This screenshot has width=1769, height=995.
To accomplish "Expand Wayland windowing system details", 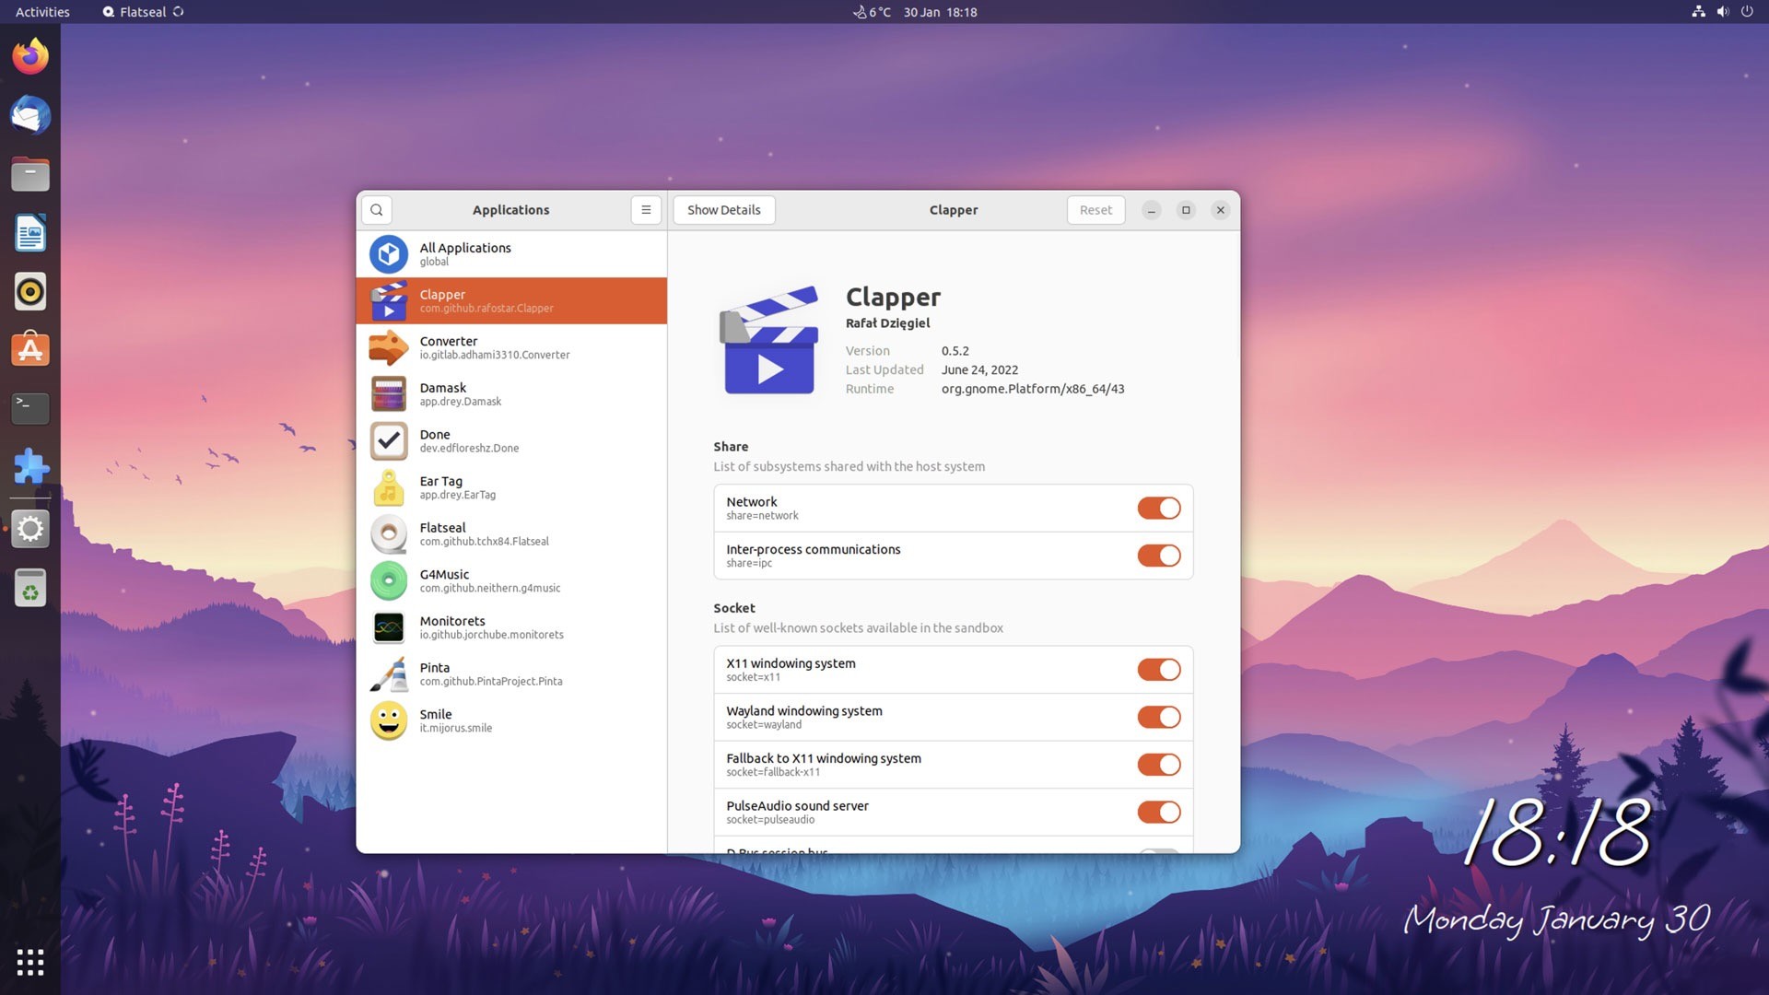I will pos(953,716).
